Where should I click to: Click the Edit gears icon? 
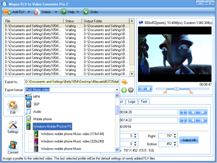(x=13, y=105)
